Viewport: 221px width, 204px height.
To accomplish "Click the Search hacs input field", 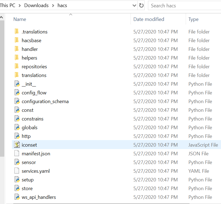I will coord(184,5).
